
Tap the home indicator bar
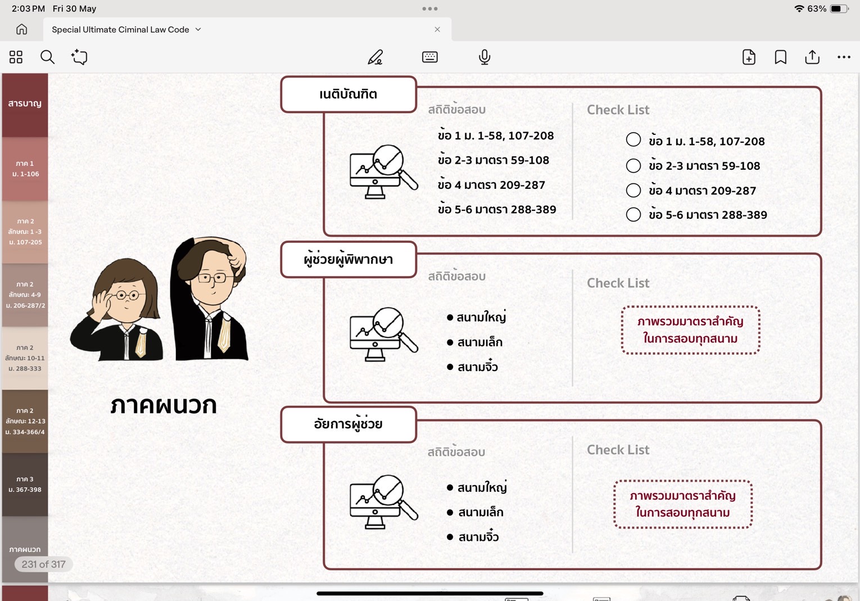430,593
